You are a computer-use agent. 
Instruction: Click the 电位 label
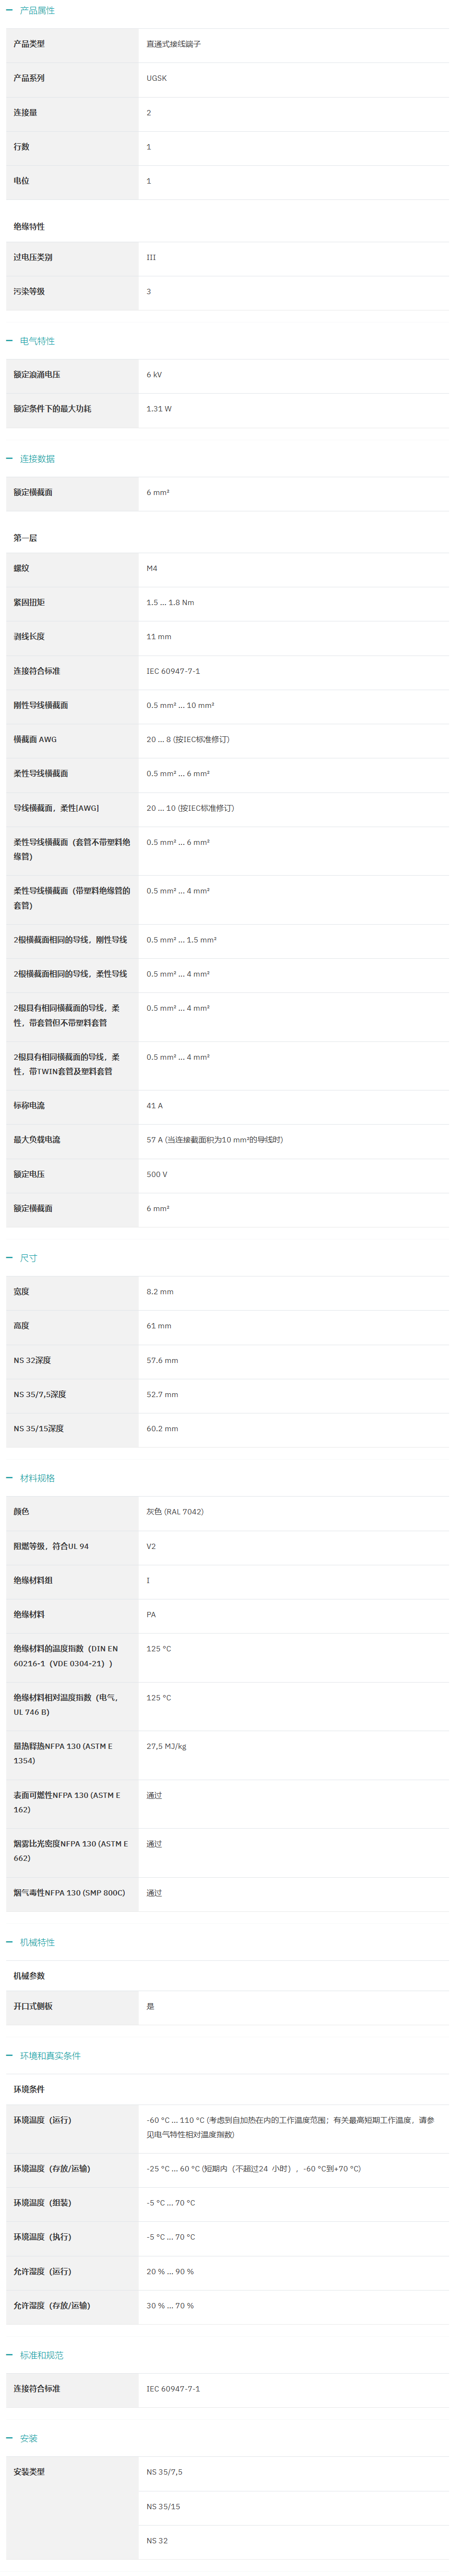pyautogui.click(x=21, y=181)
